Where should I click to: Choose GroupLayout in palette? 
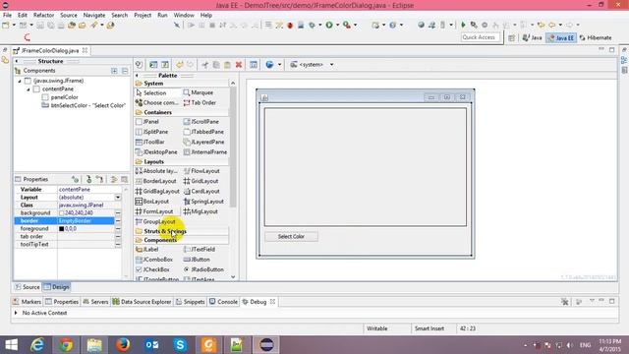(x=155, y=221)
